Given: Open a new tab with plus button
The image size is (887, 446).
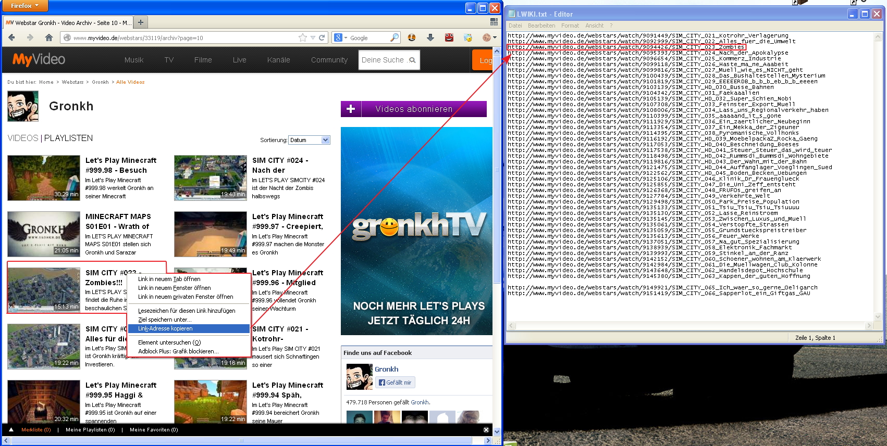Looking at the screenshot, I should [x=141, y=22].
